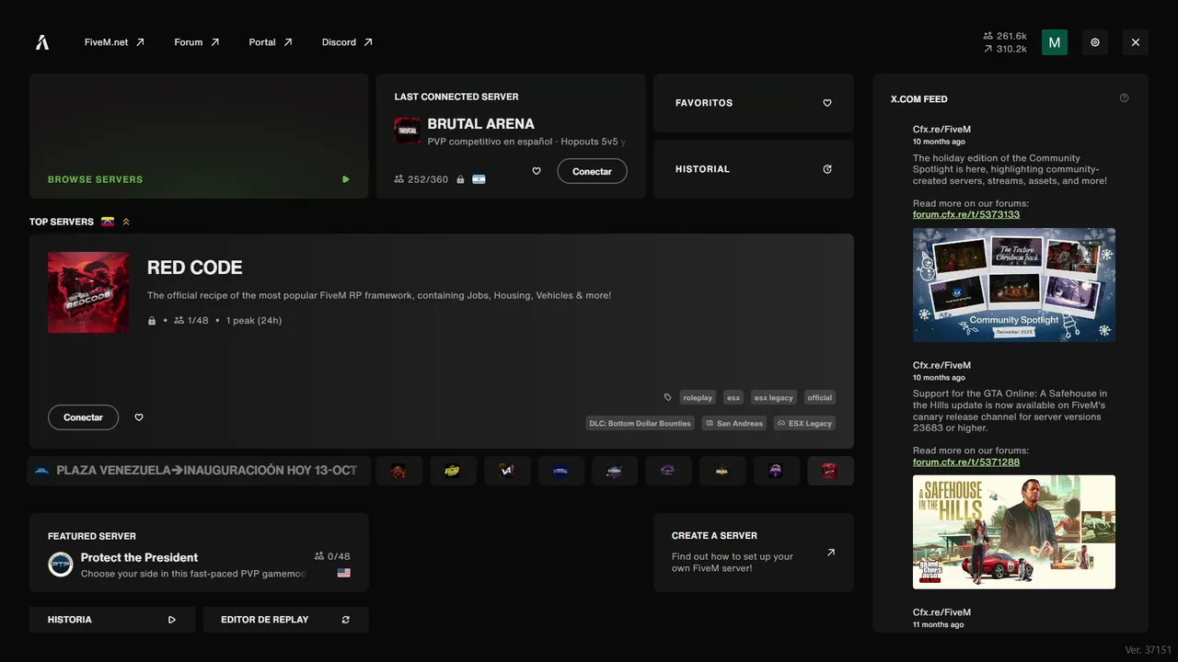The height and width of the screenshot is (662, 1178).
Task: Open Historia mode
Action: point(112,620)
